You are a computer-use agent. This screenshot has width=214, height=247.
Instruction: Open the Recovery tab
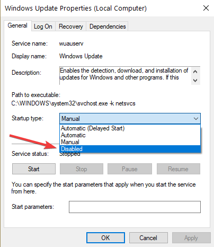click(71, 27)
